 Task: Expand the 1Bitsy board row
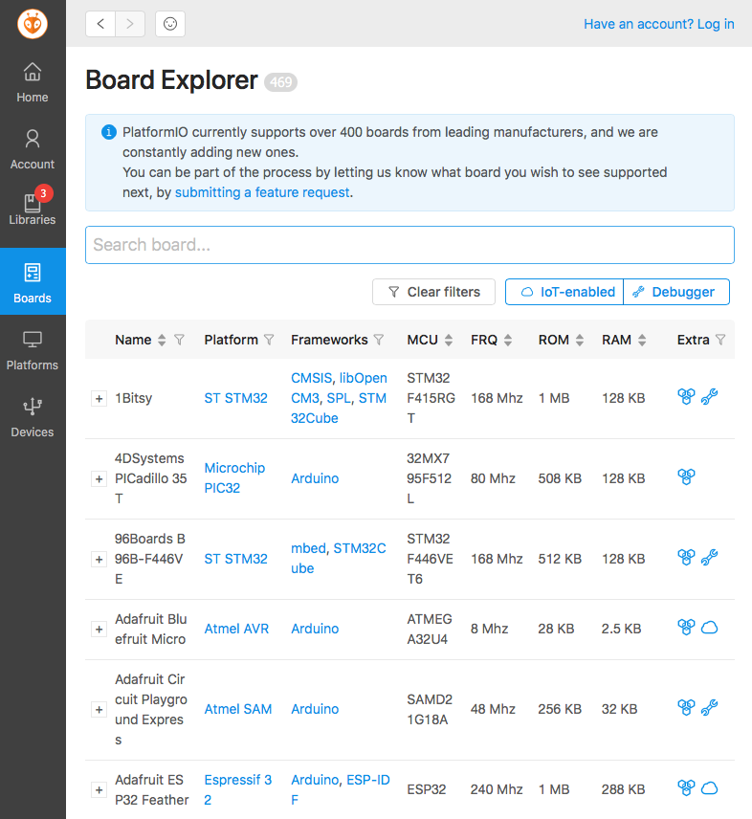point(99,399)
